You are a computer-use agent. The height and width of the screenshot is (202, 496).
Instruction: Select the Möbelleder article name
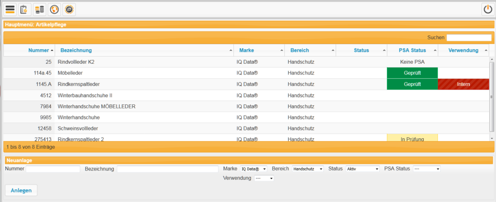pos(70,73)
